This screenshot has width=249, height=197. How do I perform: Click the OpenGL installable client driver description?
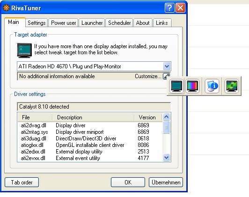90,145
